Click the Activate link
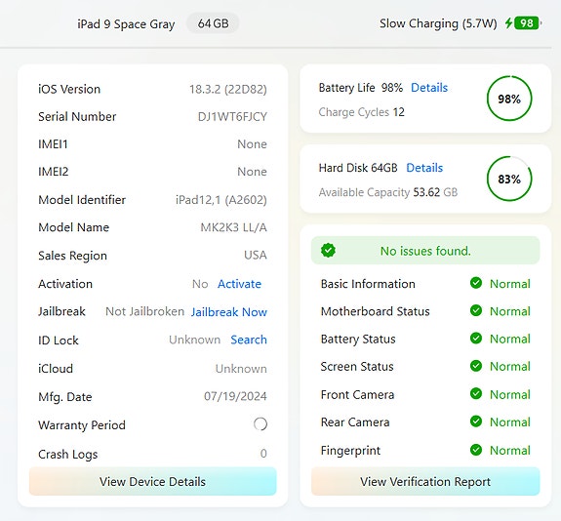 [239, 284]
